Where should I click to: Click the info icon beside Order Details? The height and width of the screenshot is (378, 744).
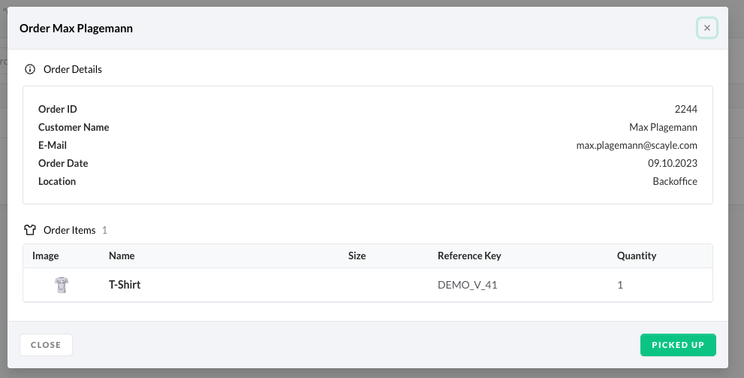pos(30,69)
